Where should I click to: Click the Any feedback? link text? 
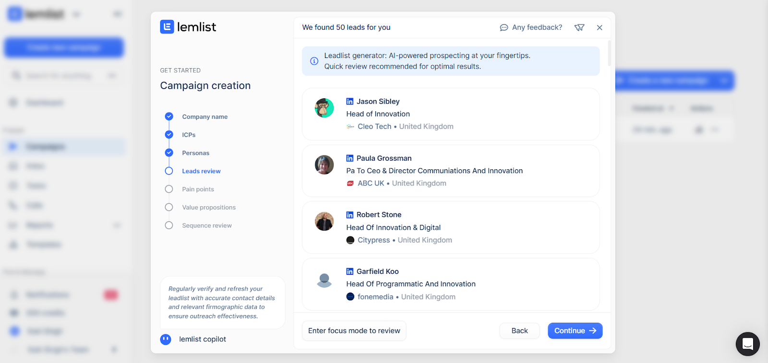point(537,28)
